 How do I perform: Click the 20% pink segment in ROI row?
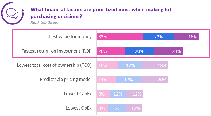pyautogui.click(x=111, y=51)
